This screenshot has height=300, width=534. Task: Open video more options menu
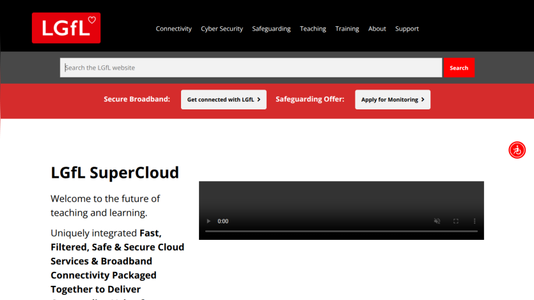(x=475, y=221)
